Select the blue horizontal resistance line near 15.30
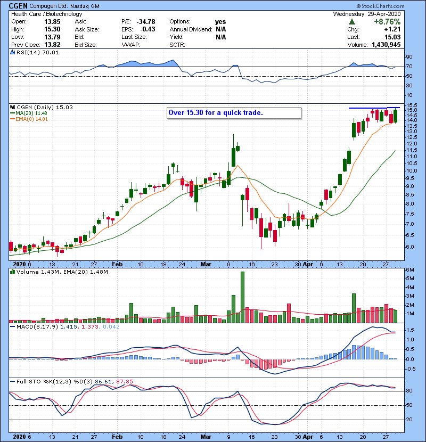 pos(374,108)
